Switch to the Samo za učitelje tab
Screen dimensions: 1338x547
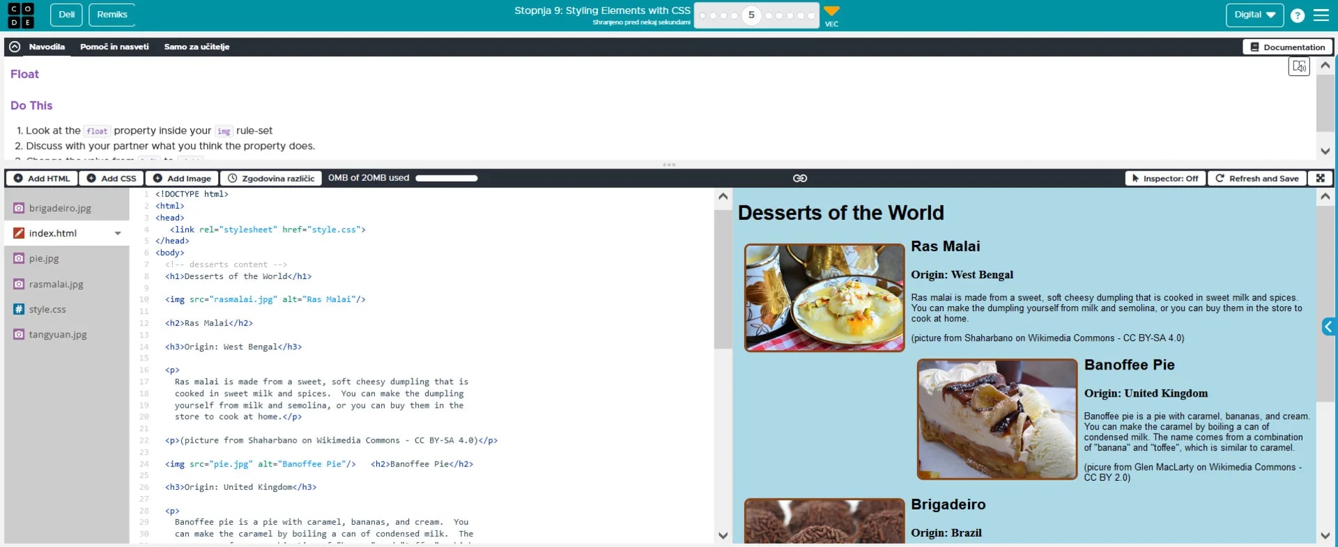[197, 47]
